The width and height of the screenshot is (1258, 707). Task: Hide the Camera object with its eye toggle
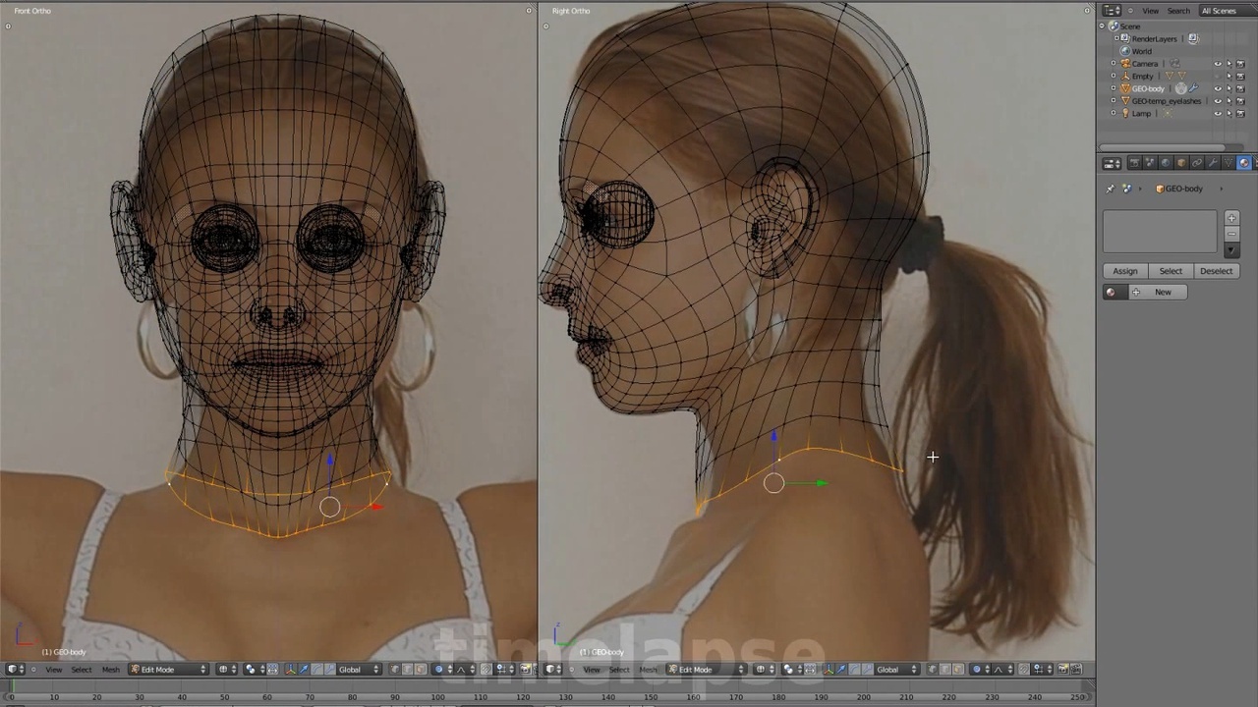(1218, 63)
